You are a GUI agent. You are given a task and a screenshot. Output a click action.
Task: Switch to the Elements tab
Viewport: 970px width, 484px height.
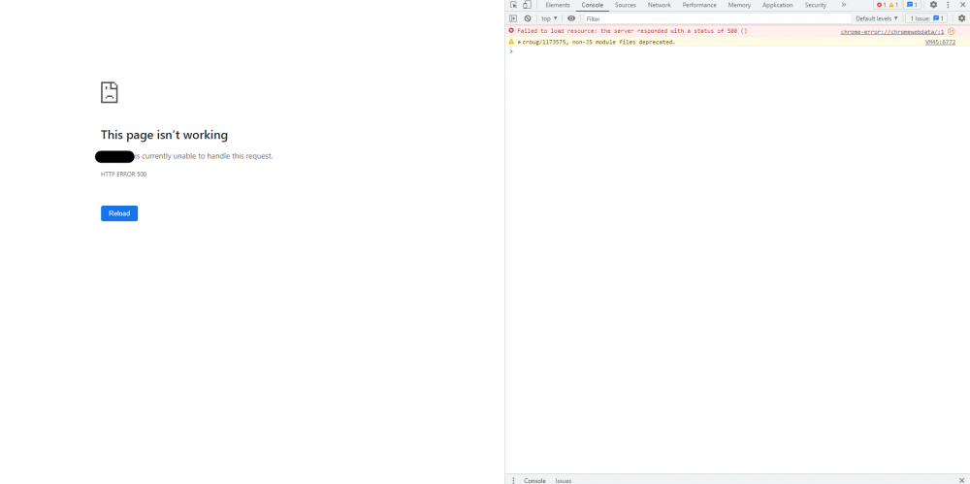[x=558, y=5]
